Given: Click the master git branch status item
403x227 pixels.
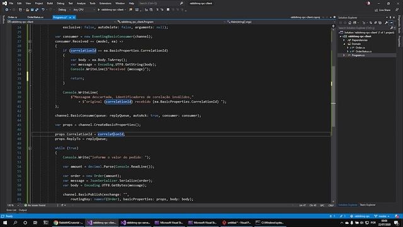Looking at the screenshot, I should 382,216.
